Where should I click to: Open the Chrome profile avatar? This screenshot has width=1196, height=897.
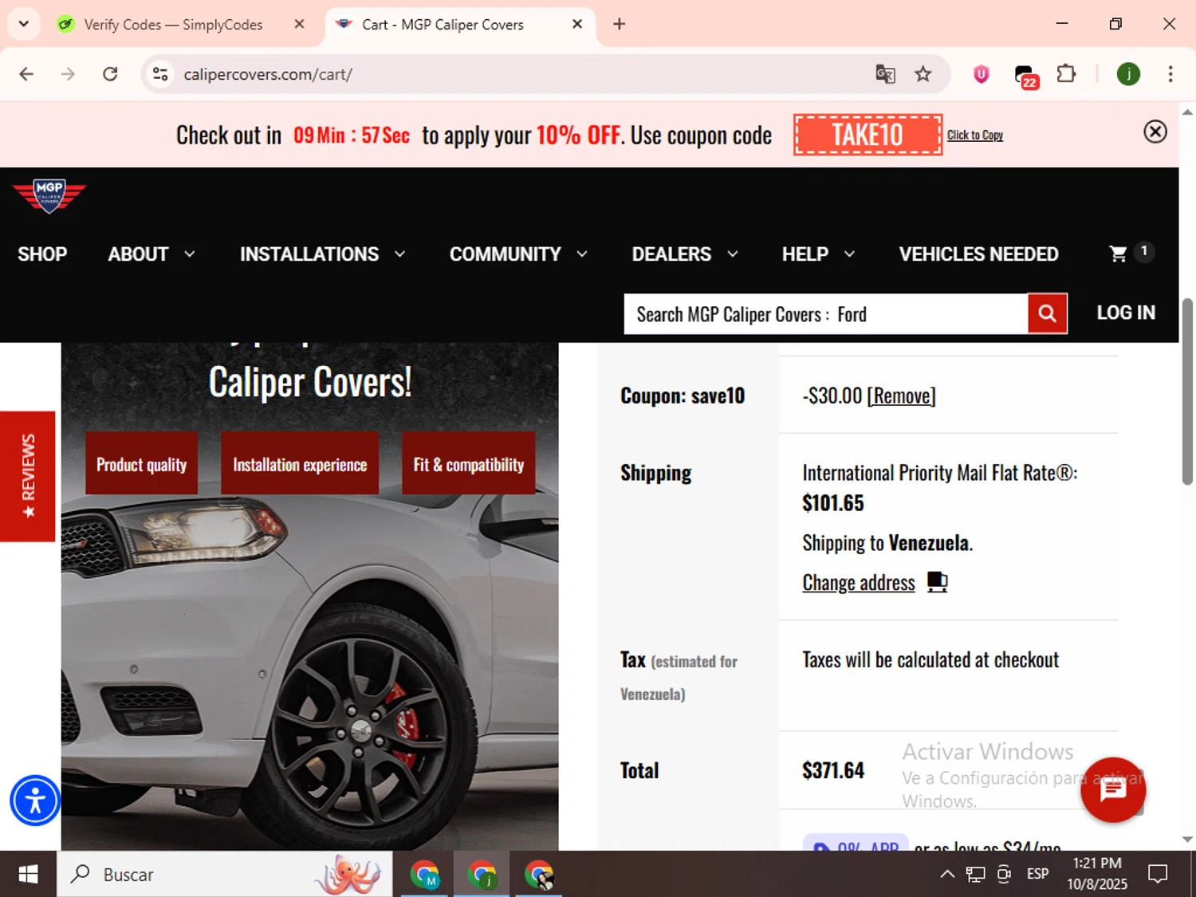pos(1127,74)
